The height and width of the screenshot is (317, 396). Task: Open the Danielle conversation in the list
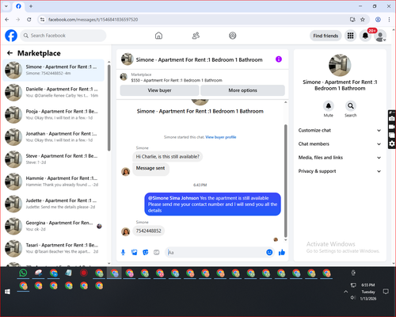53,93
